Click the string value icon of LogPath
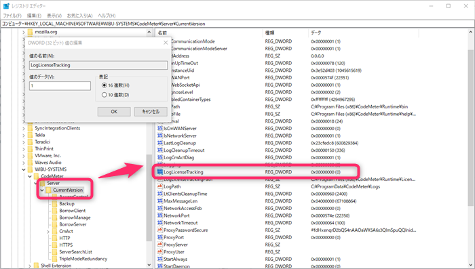 coord(160,186)
